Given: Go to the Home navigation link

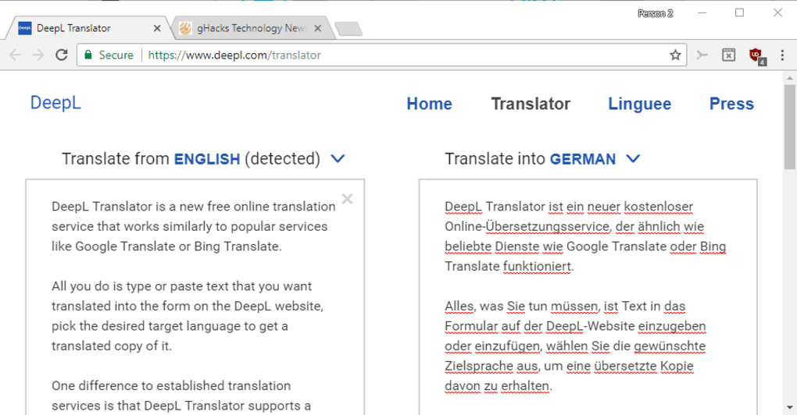Looking at the screenshot, I should tap(429, 104).
